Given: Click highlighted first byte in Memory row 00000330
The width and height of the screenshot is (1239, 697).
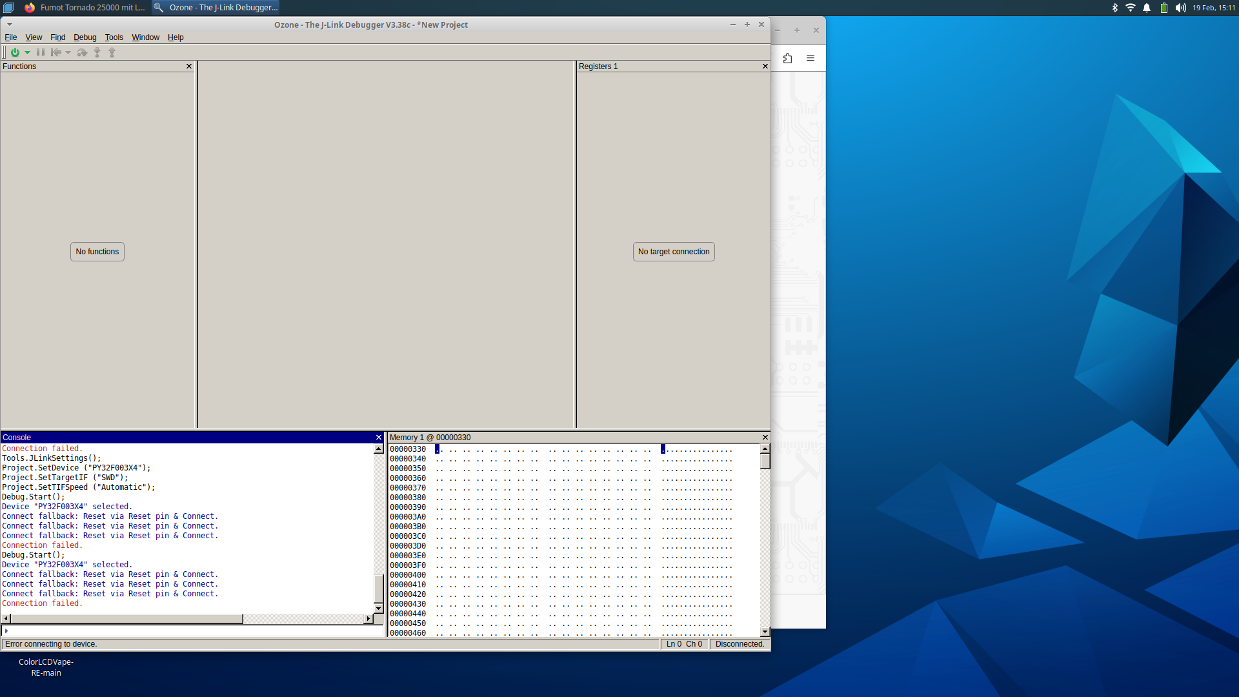Looking at the screenshot, I should (438, 449).
